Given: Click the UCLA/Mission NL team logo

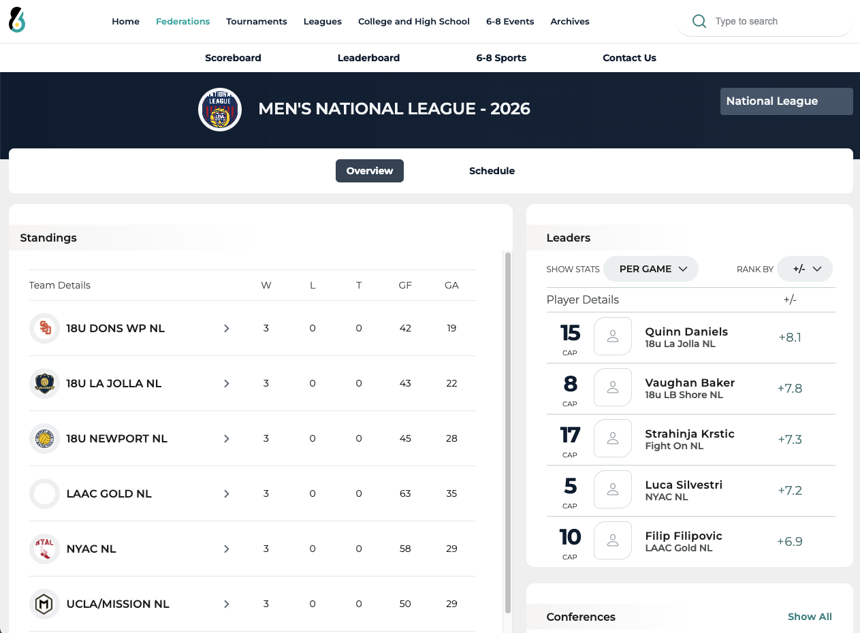Looking at the screenshot, I should [45, 604].
